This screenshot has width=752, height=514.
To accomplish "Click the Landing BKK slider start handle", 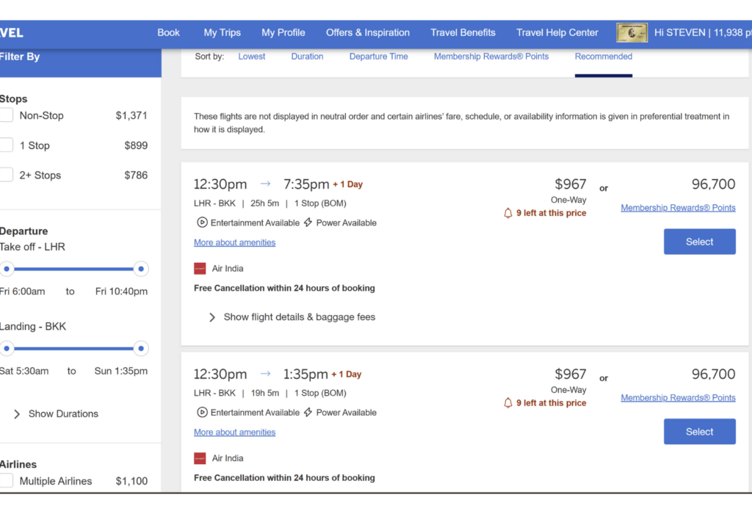I will click(7, 349).
